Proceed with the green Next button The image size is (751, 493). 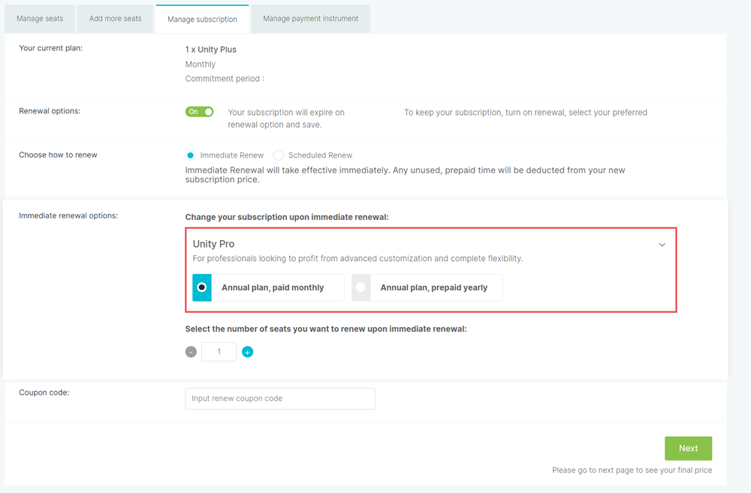click(688, 449)
